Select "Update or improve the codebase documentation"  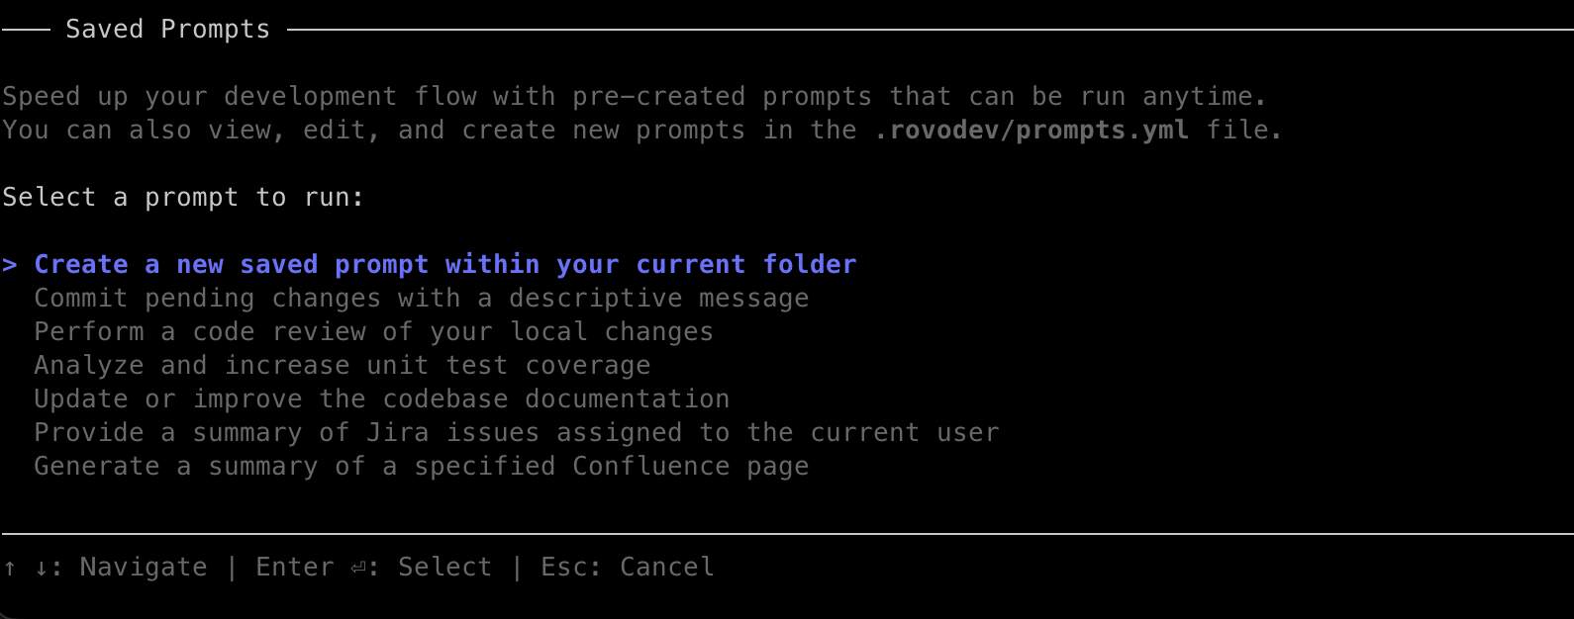381,399
